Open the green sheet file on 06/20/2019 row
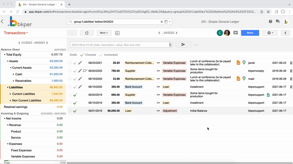The image size is (293, 164). [x=268, y=95]
